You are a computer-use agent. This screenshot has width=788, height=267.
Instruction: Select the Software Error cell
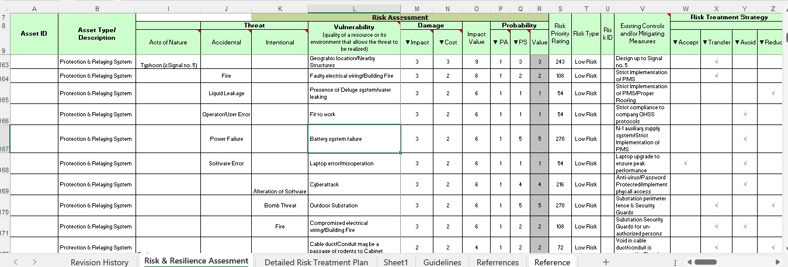coord(226,164)
